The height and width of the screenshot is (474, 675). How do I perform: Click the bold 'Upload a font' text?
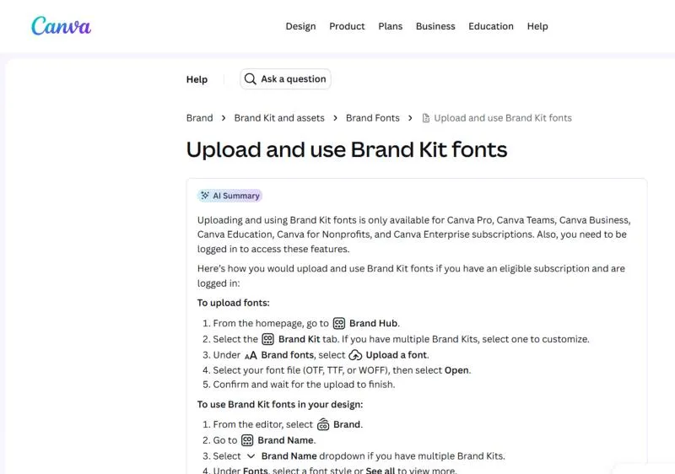tap(396, 355)
